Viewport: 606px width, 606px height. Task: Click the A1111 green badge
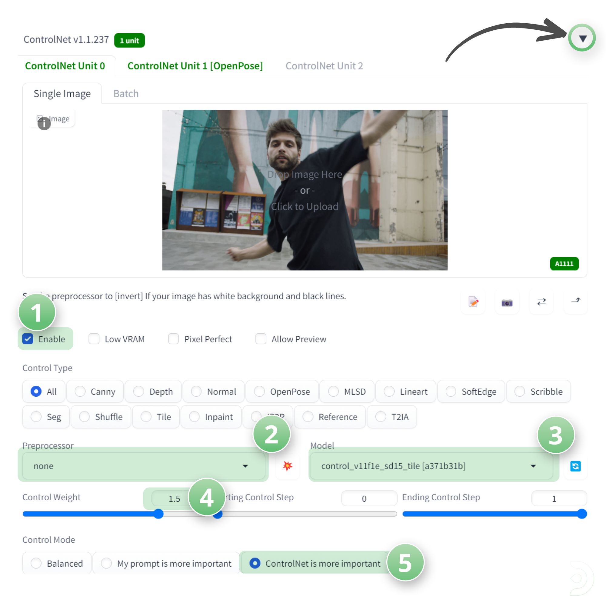pos(564,264)
